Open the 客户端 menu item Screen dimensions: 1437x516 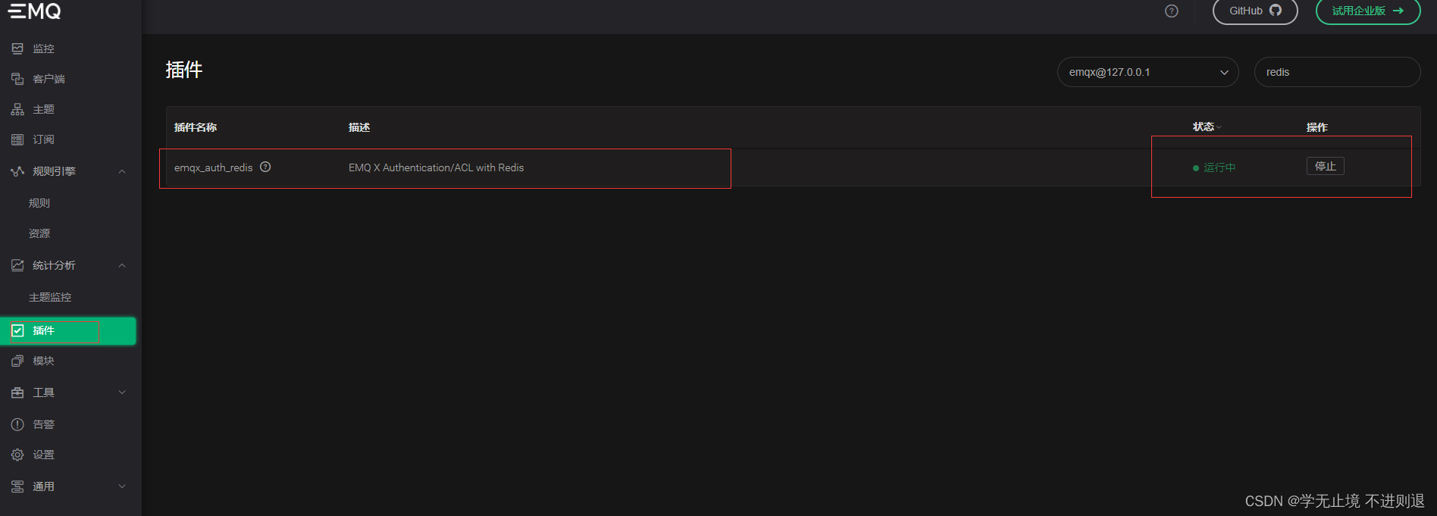click(x=49, y=79)
